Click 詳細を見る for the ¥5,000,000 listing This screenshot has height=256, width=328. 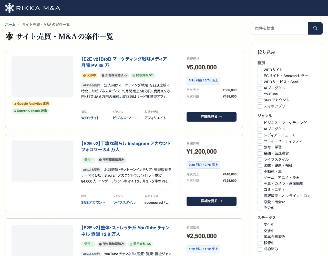click(211, 117)
